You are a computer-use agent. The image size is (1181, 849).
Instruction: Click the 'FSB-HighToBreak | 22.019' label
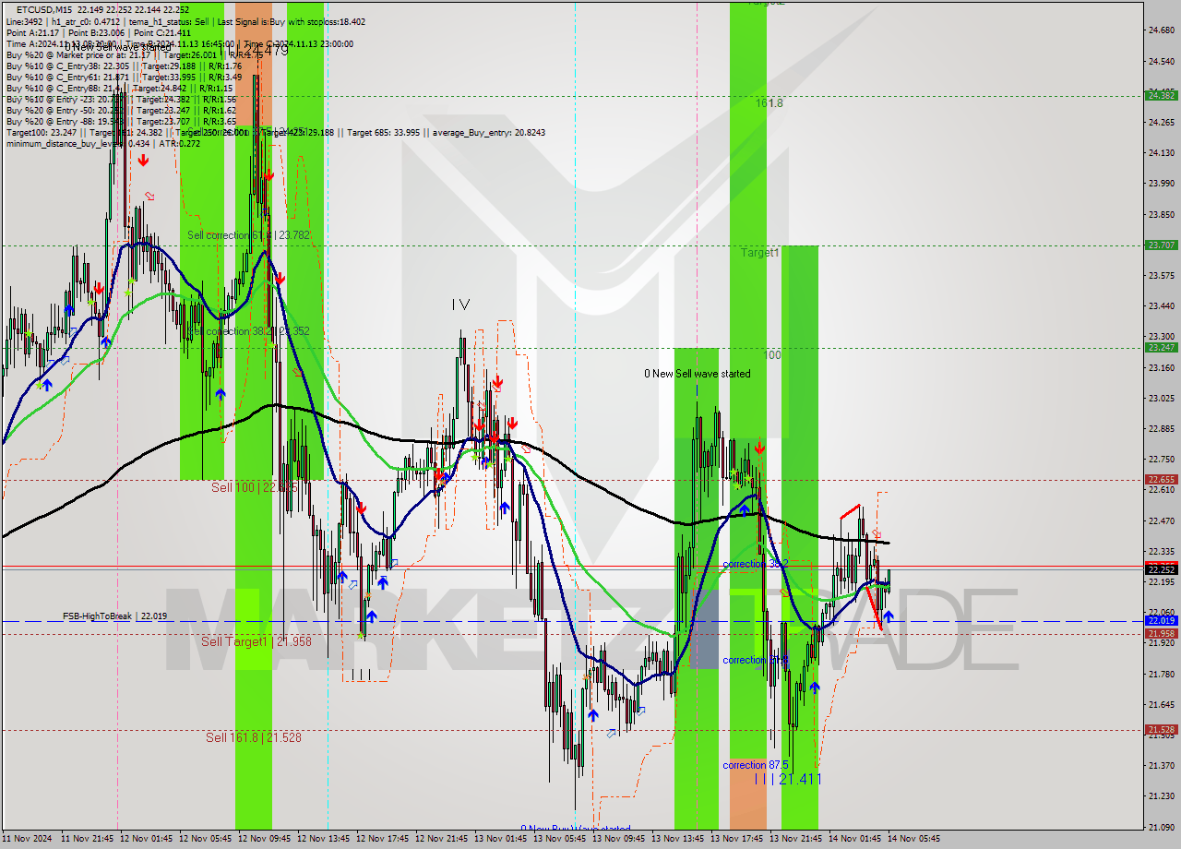pos(115,616)
